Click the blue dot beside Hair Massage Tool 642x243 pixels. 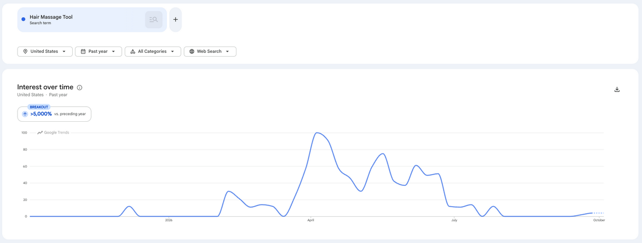pos(23,19)
